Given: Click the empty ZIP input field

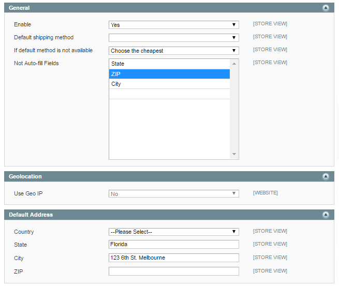Looking at the screenshot, I should point(173,271).
